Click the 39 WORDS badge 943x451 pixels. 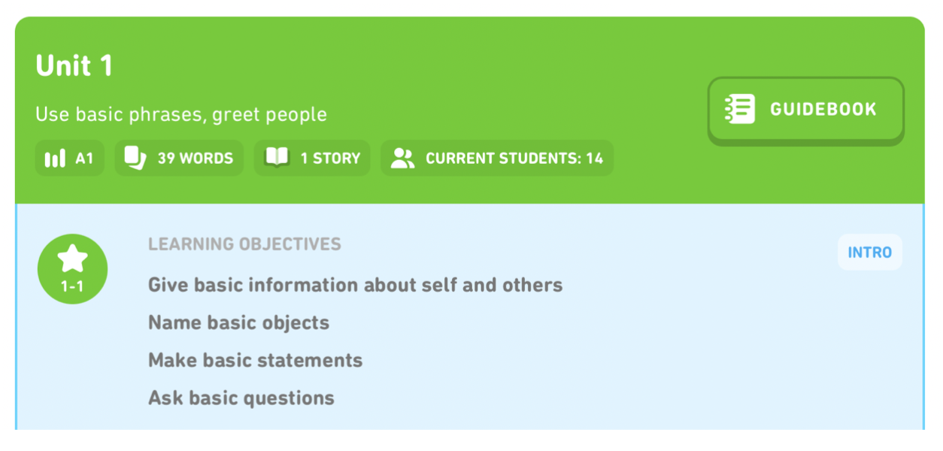click(x=179, y=159)
